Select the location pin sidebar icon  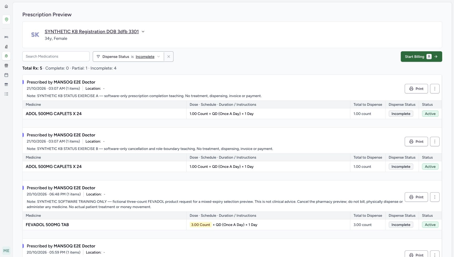[6, 19]
